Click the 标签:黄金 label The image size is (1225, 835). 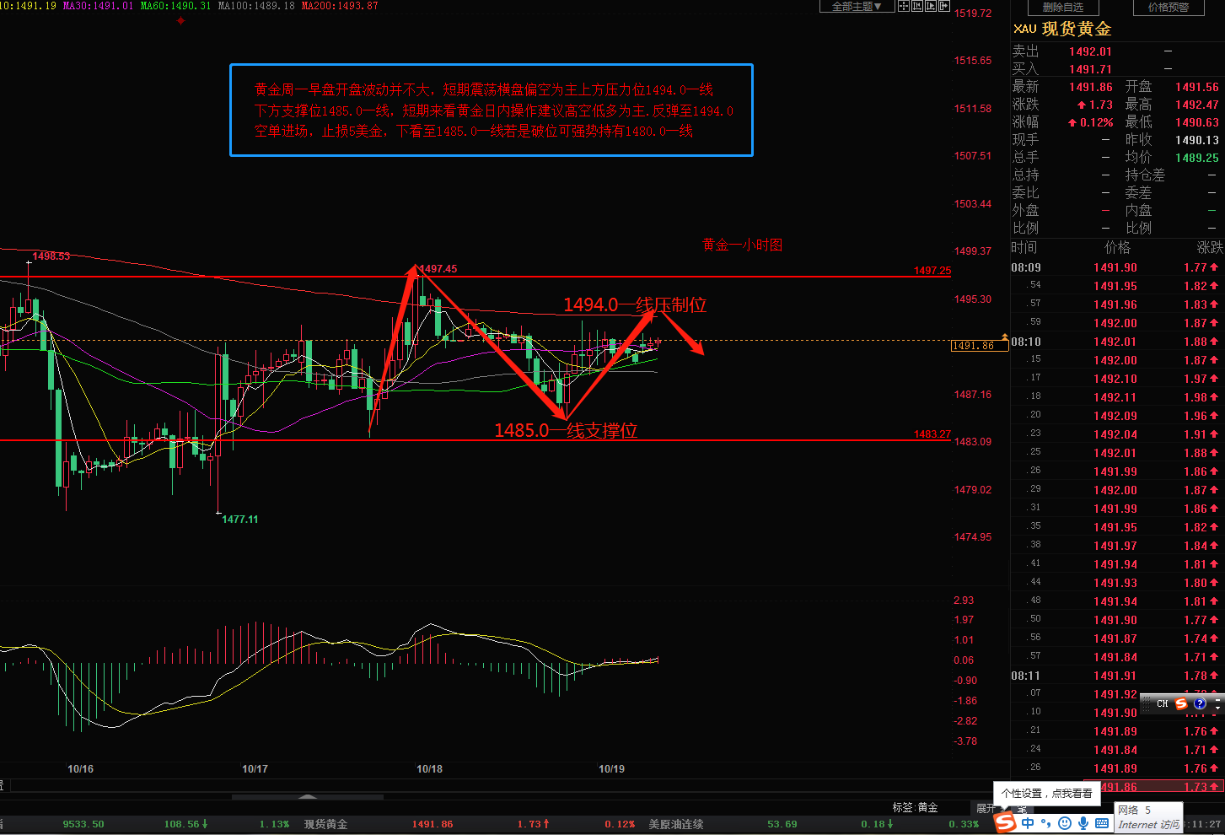[x=916, y=808]
